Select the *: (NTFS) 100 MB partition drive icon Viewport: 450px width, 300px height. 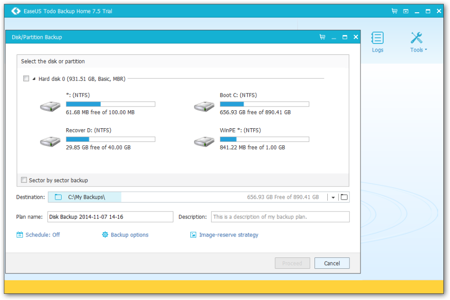[50, 106]
